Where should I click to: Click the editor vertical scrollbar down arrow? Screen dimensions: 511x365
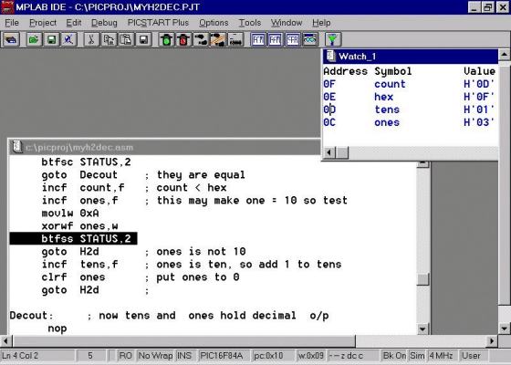pyautogui.click(x=422, y=328)
